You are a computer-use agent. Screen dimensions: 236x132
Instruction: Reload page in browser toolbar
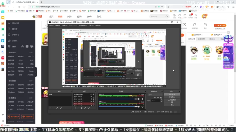click(19, 7)
